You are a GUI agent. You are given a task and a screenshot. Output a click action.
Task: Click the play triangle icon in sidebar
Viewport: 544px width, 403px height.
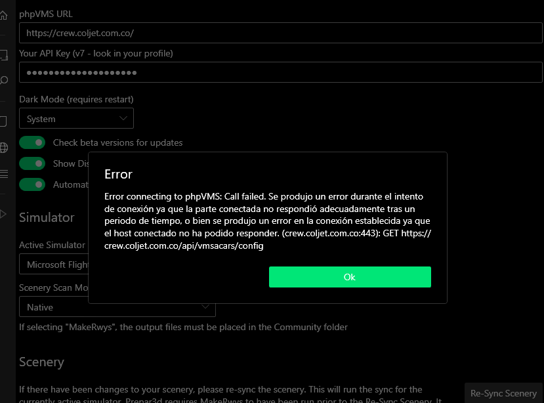(x=4, y=214)
